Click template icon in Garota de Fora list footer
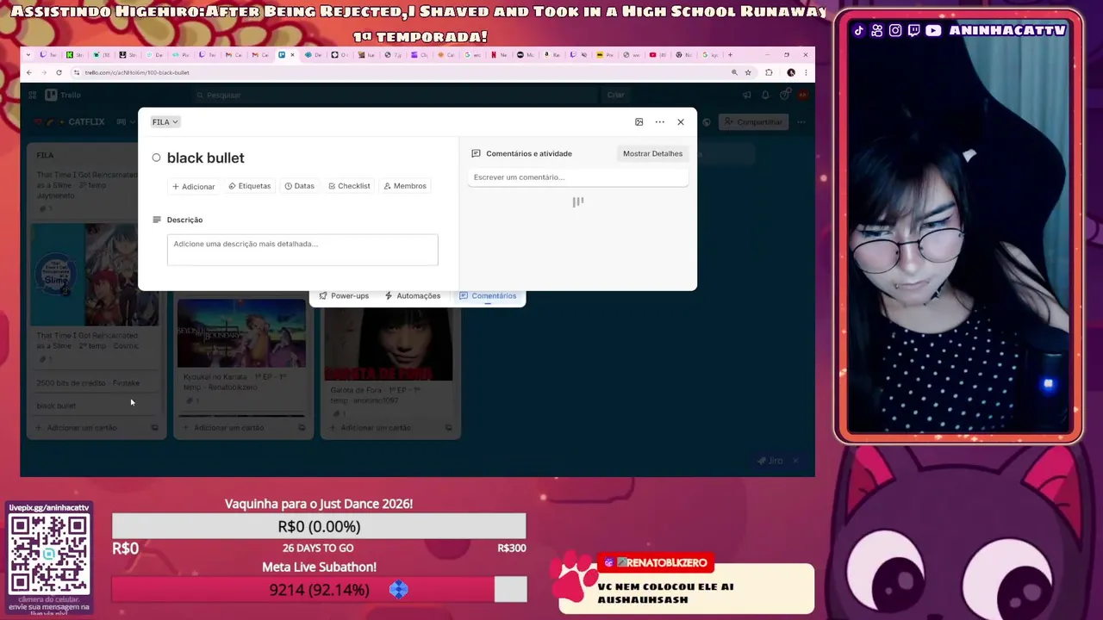The image size is (1103, 620). tap(448, 428)
